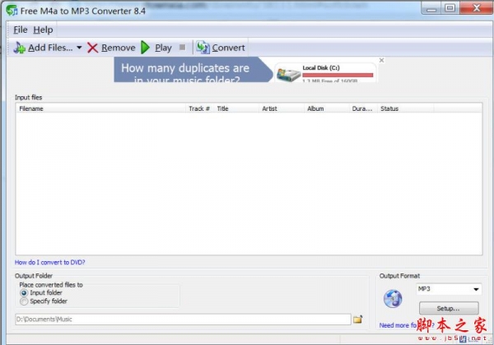Sort by the Filename column header

pyautogui.click(x=100, y=108)
